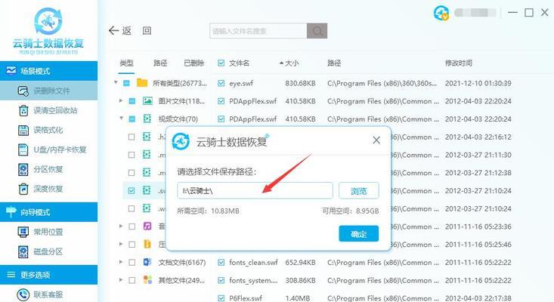
Task: Click the file name search box
Action: 258,31
